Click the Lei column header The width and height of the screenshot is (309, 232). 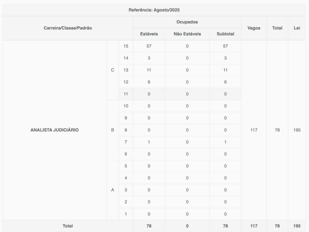pyautogui.click(x=297, y=28)
